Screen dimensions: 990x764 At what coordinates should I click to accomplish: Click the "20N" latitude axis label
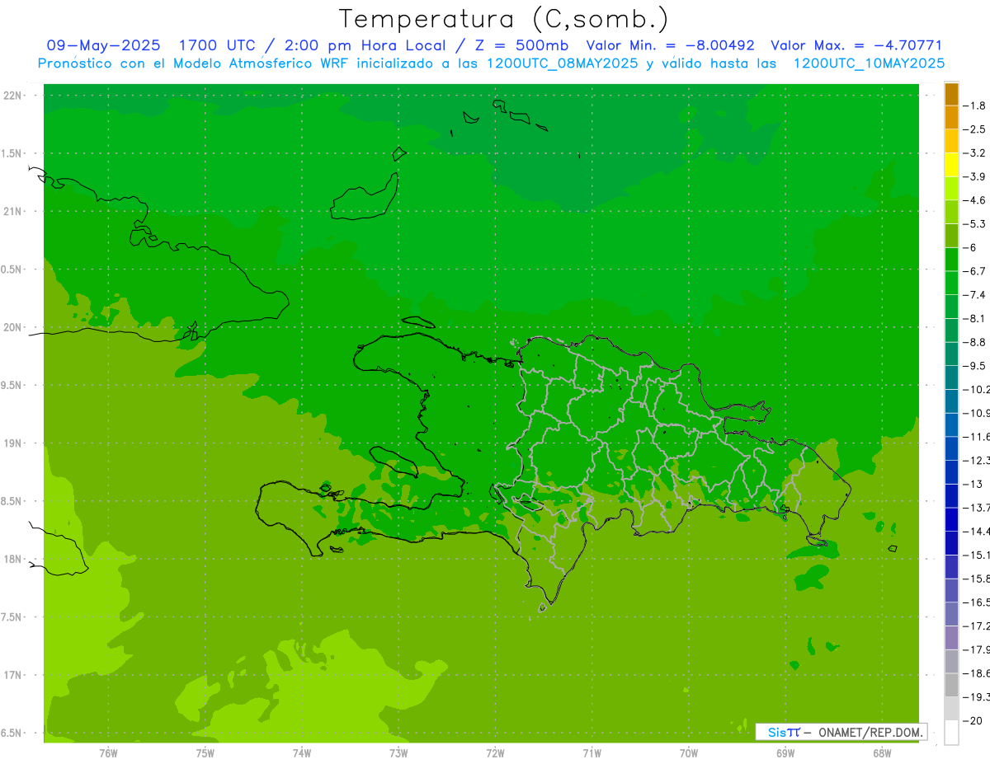click(12, 327)
